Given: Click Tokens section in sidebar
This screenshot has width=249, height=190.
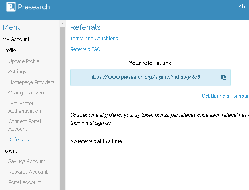Looking at the screenshot, I should [x=10, y=151].
